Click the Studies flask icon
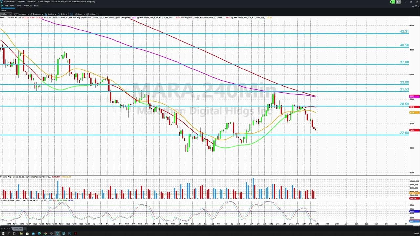The height and width of the screenshot is (236, 420). [x=46, y=14]
